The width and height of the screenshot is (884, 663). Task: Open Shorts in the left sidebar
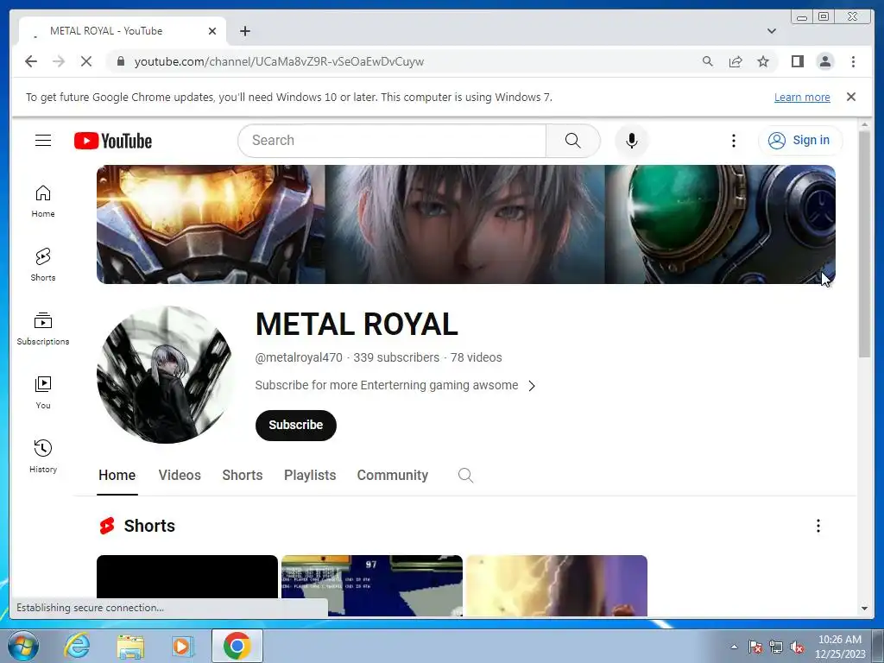(43, 265)
